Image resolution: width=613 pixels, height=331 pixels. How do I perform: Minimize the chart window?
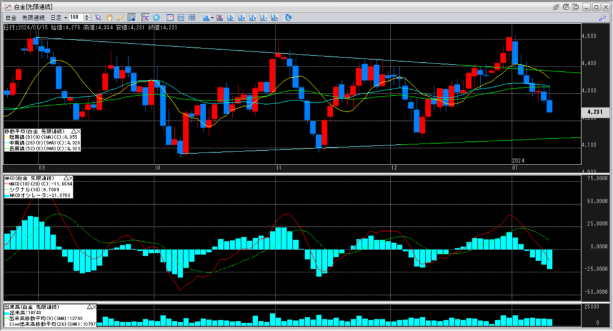pos(587,7)
